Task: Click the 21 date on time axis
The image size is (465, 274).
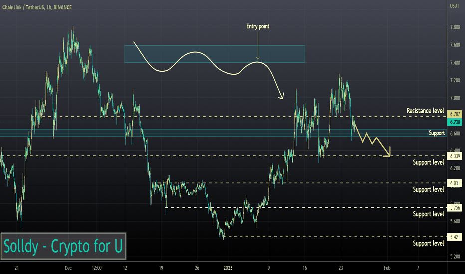Action: tap(16, 268)
